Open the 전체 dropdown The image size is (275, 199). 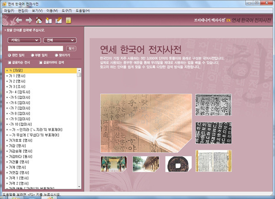60,40
